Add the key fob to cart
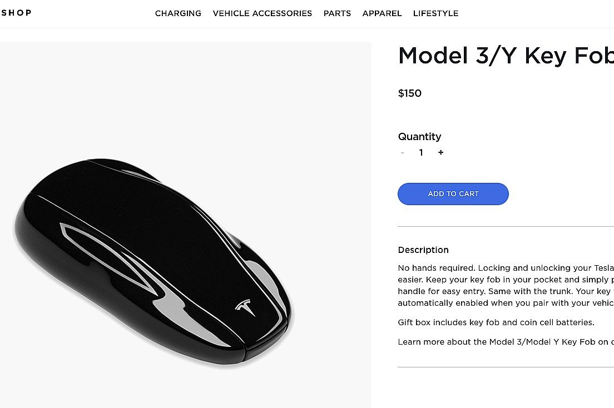614x408 pixels. [453, 194]
